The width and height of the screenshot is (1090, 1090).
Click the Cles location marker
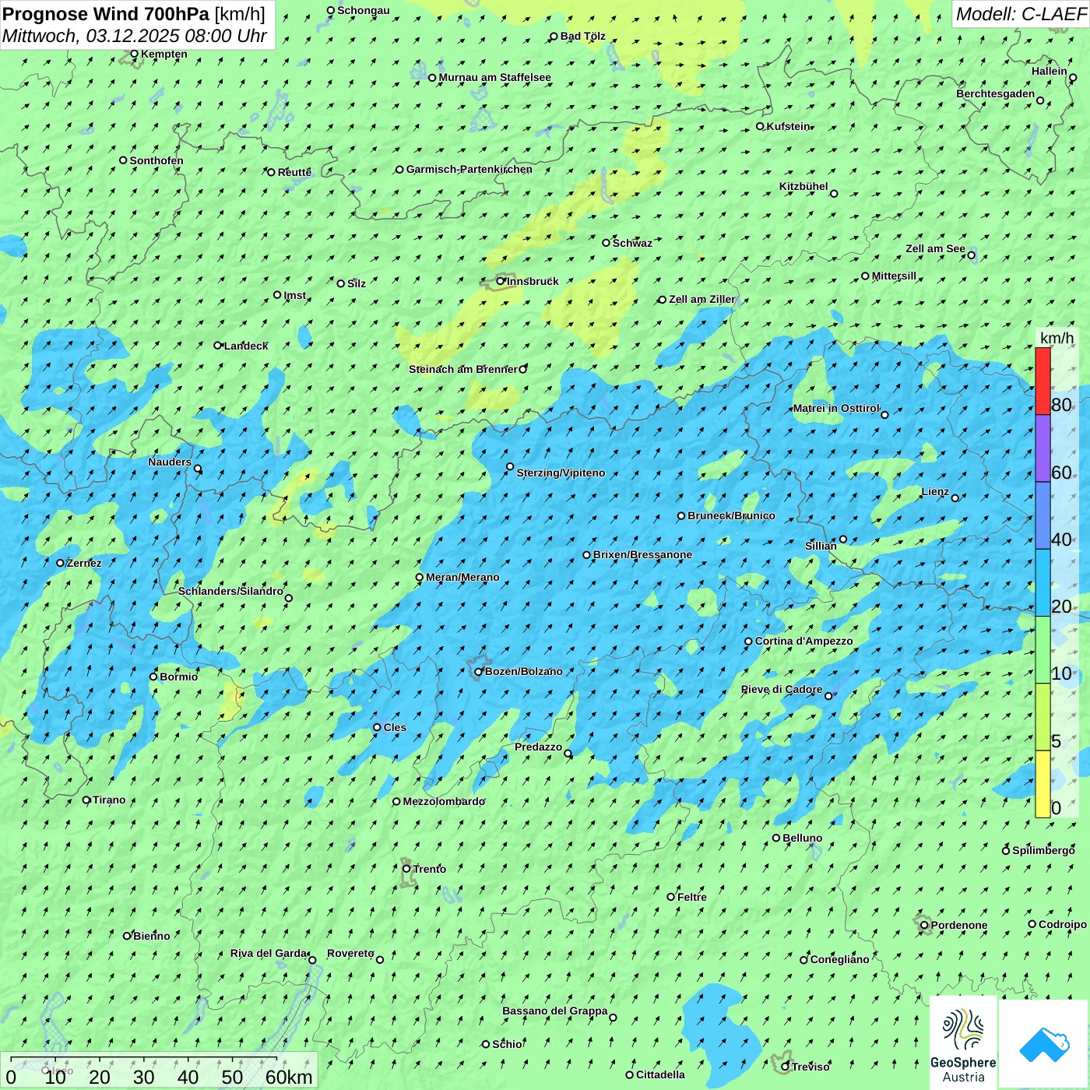(377, 727)
